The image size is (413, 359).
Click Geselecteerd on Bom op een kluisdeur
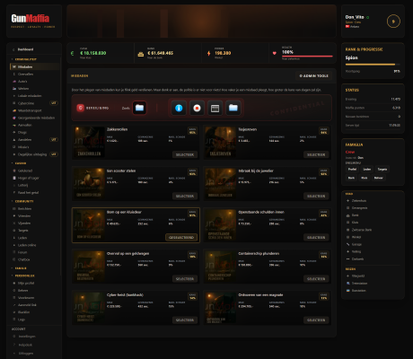click(x=181, y=238)
